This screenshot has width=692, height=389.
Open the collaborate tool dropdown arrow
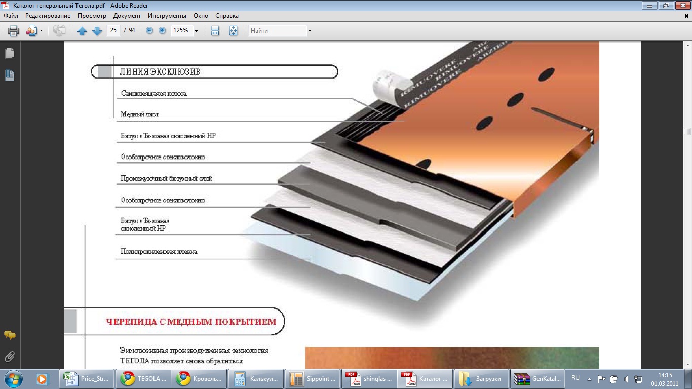[x=41, y=31]
